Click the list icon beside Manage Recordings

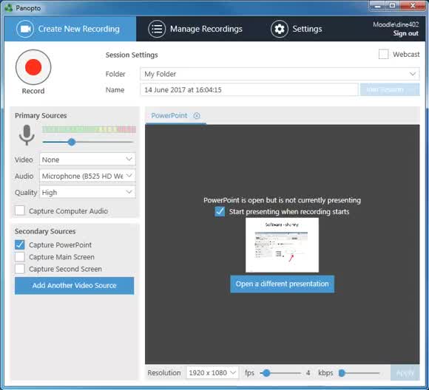157,29
